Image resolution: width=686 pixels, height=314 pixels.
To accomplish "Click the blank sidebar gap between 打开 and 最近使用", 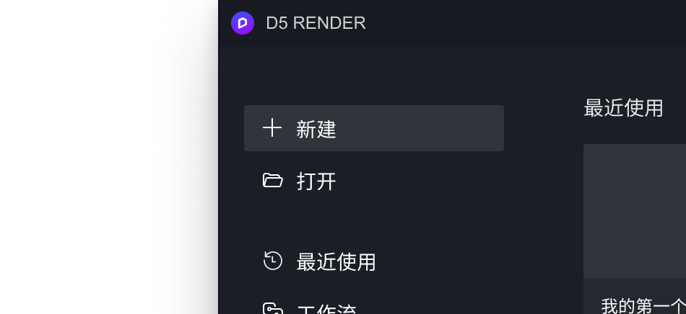I will click(374, 220).
